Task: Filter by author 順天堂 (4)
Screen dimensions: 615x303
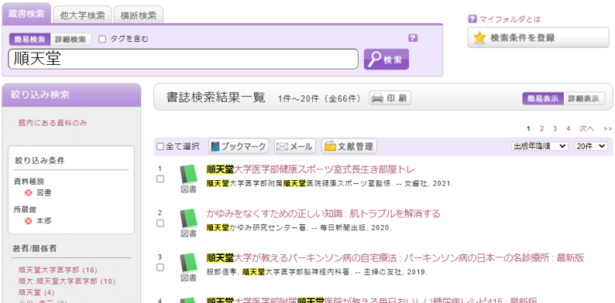Action: click(x=36, y=292)
